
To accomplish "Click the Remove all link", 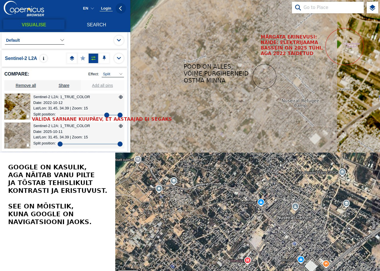I will coord(26,85).
